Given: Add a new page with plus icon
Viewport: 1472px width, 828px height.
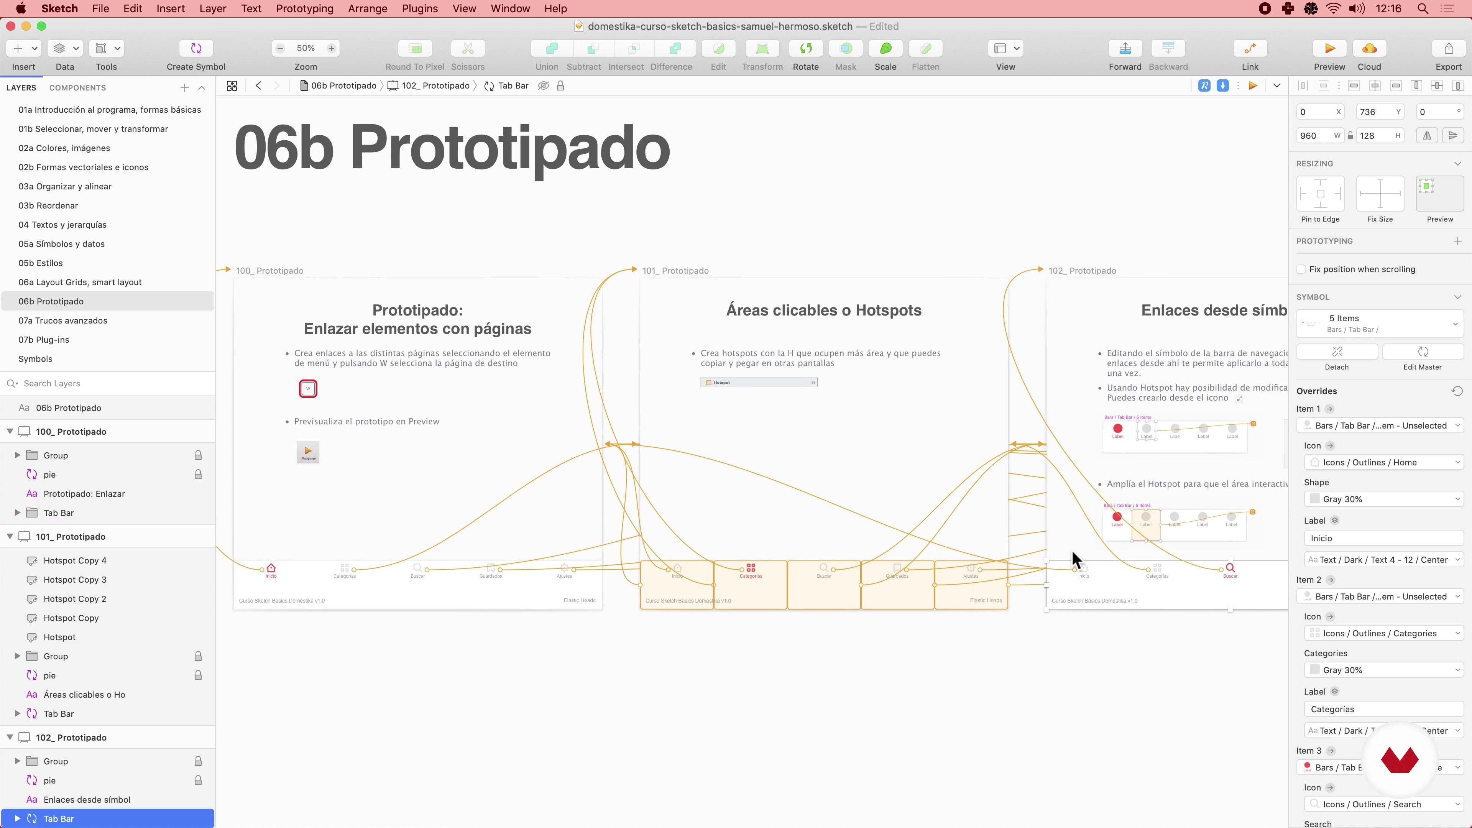Looking at the screenshot, I should [184, 87].
